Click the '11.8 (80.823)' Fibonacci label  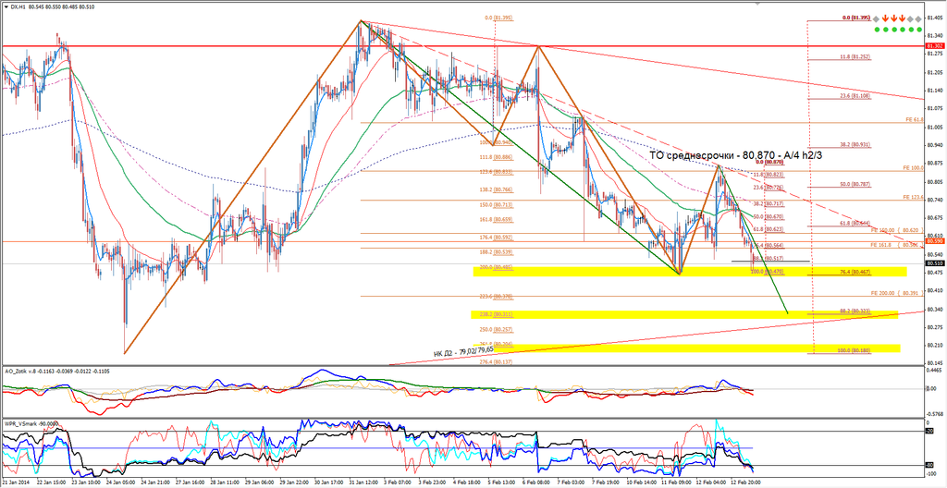point(769,175)
